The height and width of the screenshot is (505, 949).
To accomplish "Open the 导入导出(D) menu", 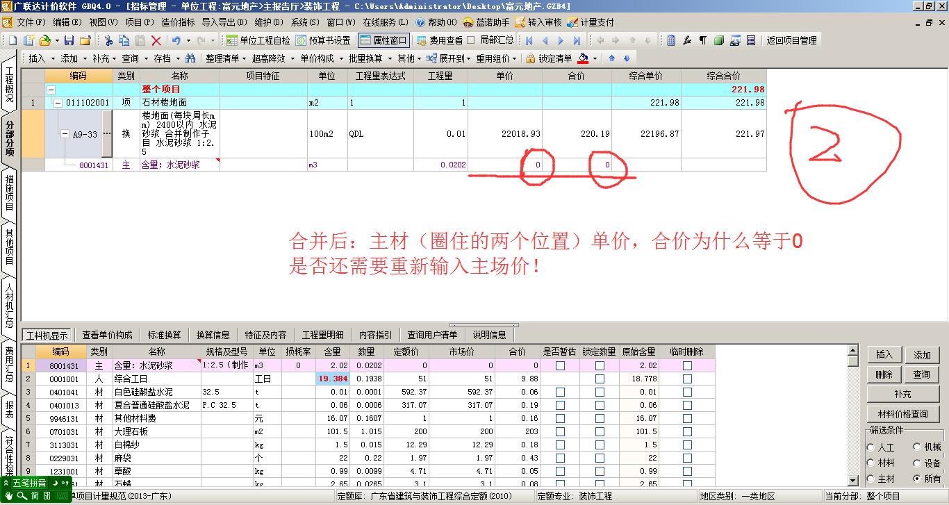I will pyautogui.click(x=224, y=22).
